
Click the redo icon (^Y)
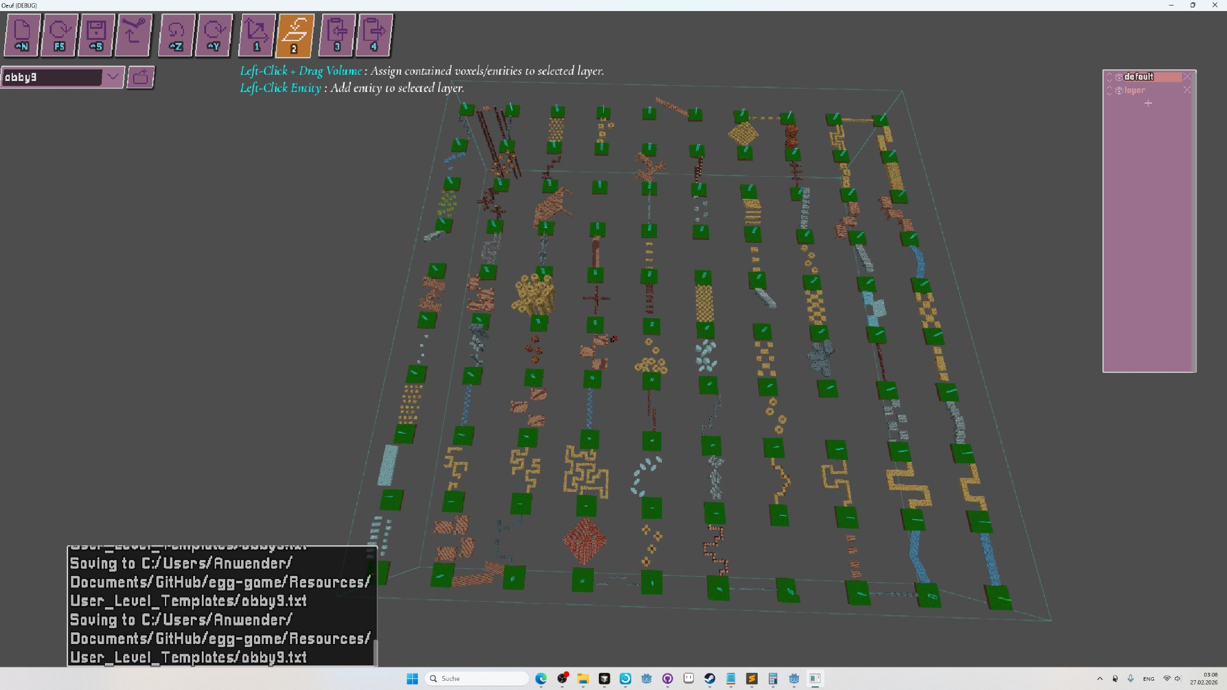(x=213, y=34)
